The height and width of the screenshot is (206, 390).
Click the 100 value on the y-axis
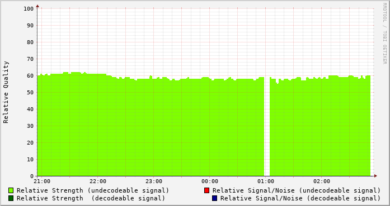click(29, 9)
